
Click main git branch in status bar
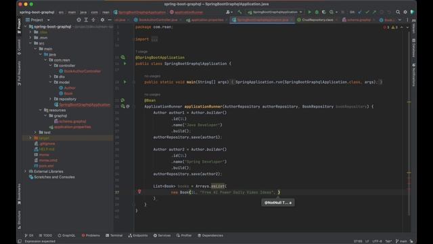point(401,241)
